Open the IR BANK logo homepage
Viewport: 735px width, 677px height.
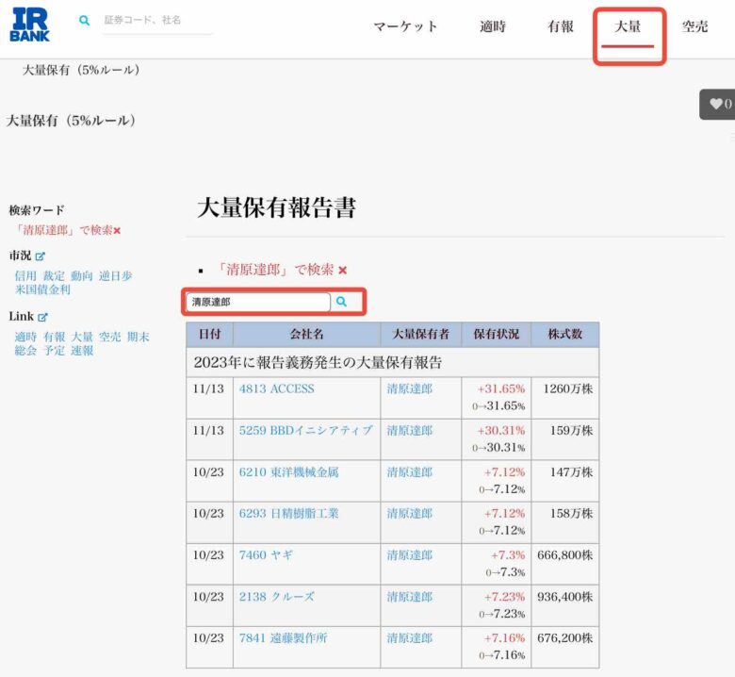coord(29,25)
